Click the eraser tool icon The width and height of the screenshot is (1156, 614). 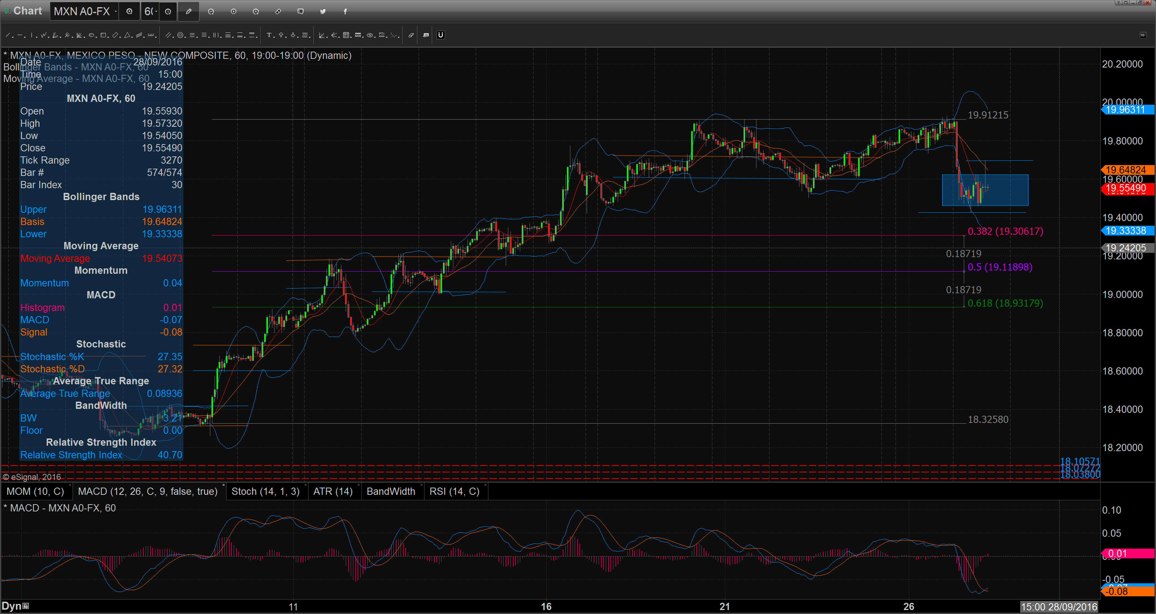coord(411,35)
